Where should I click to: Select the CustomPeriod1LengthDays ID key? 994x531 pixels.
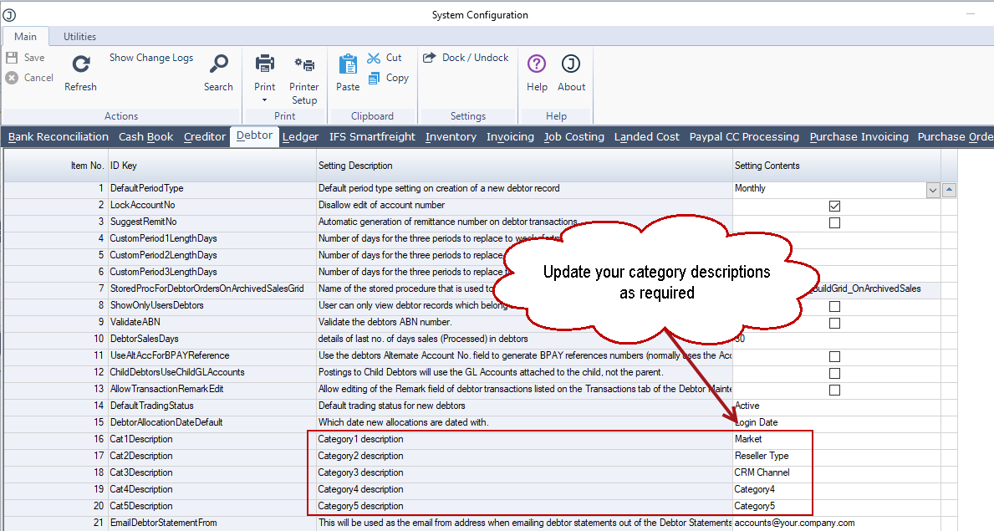pos(164,238)
